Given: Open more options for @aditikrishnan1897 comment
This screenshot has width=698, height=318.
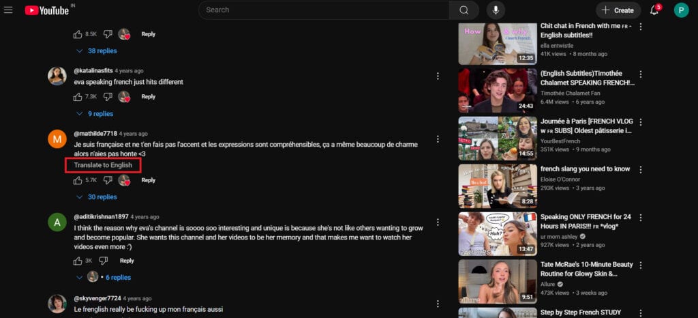Looking at the screenshot, I should (x=438, y=222).
